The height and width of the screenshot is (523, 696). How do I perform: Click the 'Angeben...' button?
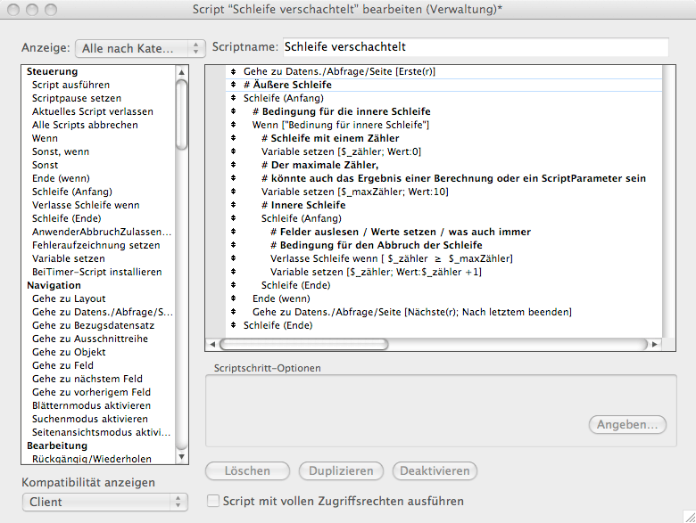[627, 425]
